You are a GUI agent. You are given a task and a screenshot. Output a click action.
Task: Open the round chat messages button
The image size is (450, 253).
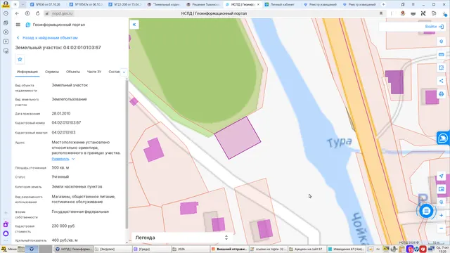(426, 211)
